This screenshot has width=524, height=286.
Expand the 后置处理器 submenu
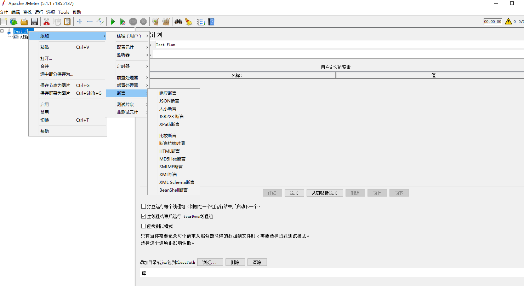click(x=127, y=85)
